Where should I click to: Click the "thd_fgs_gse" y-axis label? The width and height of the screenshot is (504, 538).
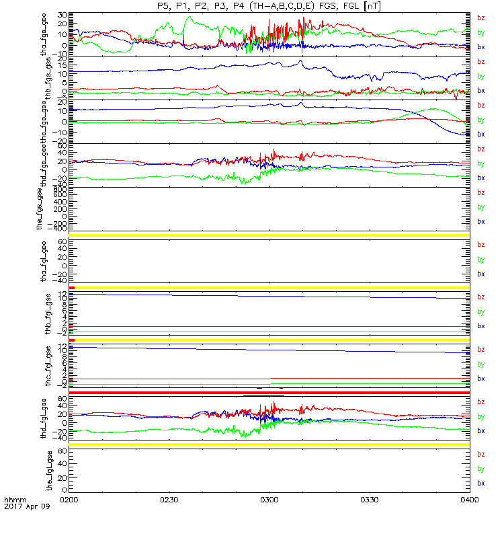pyautogui.click(x=44, y=165)
